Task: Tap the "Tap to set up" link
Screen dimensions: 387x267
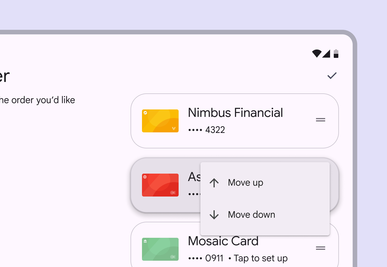Action: coord(260,258)
